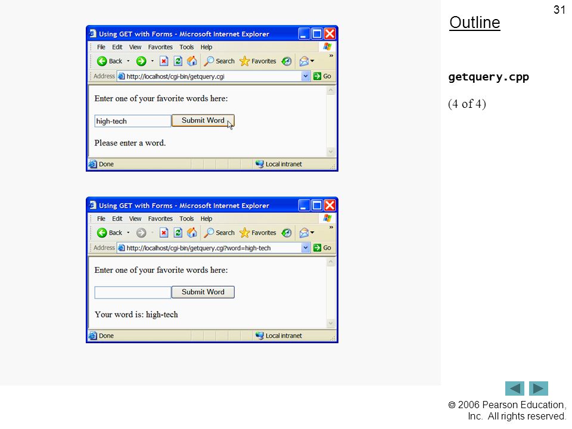The height and width of the screenshot is (429, 572).
Task: Click Stop icon in top browser window
Action: point(164,61)
